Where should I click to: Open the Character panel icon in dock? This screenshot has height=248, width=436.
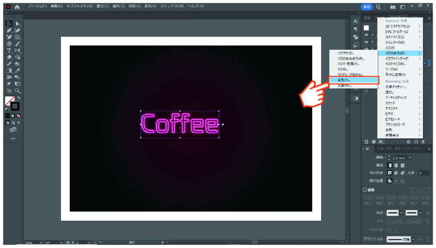[356, 21]
